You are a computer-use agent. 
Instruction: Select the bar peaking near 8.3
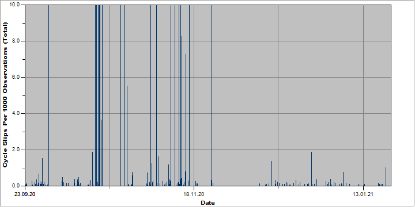pos(182,111)
